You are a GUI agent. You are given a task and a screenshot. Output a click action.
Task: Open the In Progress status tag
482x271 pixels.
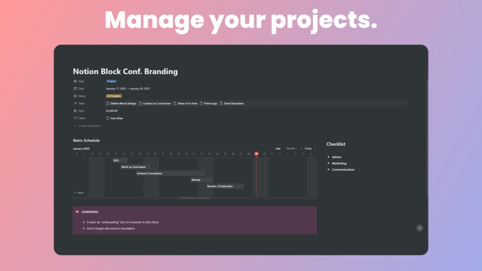[114, 96]
